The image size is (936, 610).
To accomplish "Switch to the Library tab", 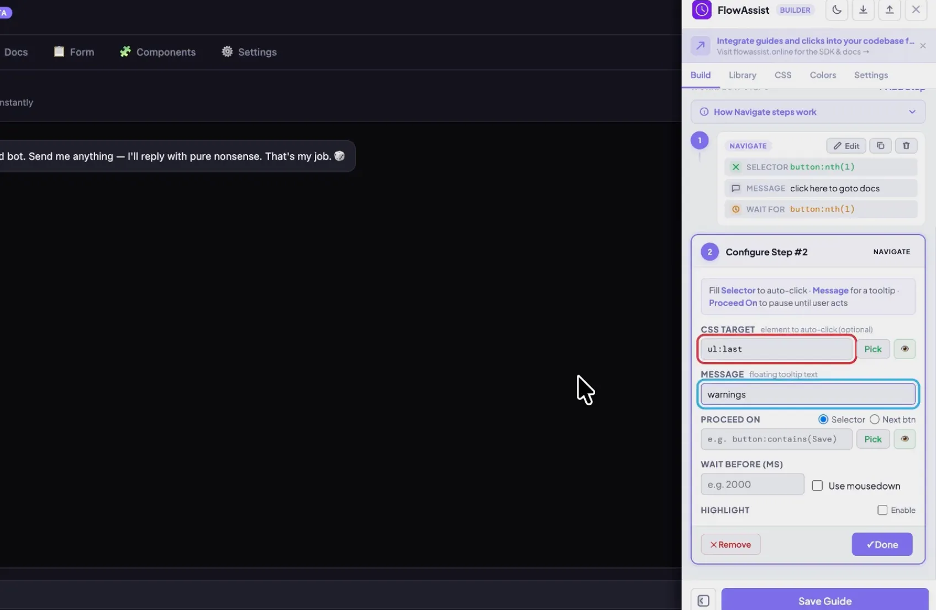I will (742, 75).
